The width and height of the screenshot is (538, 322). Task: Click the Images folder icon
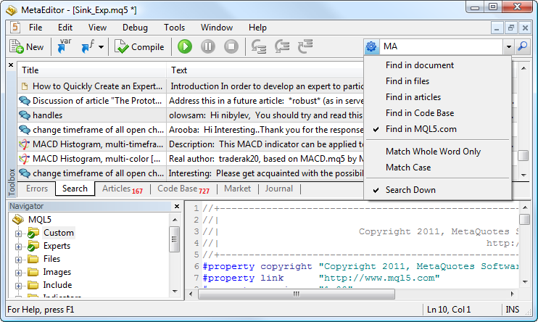coord(33,272)
